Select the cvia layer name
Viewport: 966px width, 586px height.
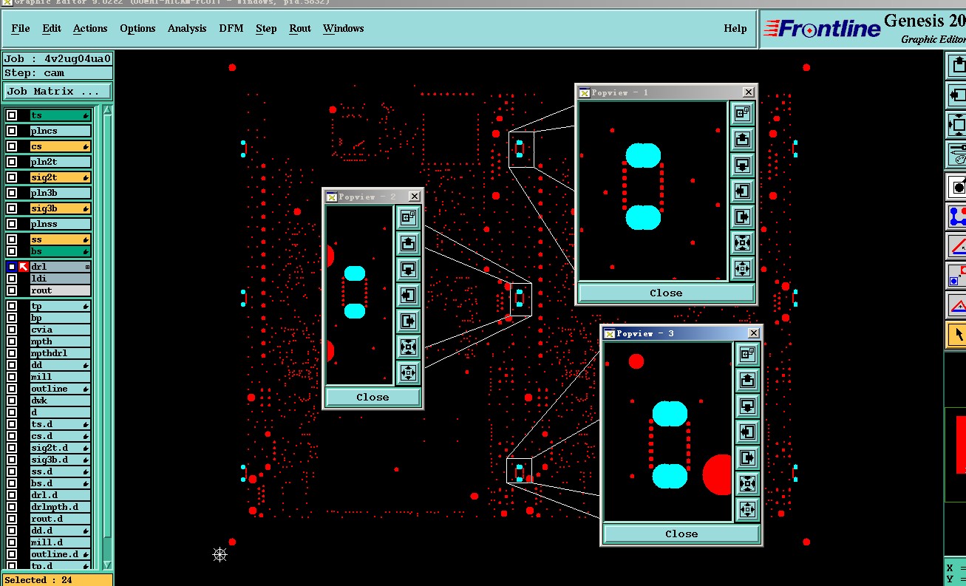tap(61, 330)
